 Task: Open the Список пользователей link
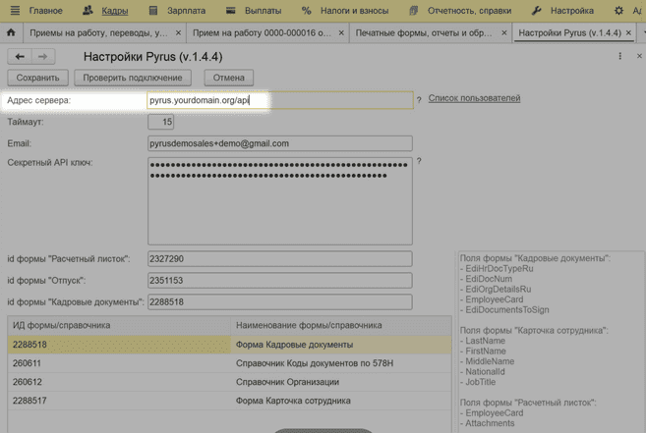(x=474, y=98)
